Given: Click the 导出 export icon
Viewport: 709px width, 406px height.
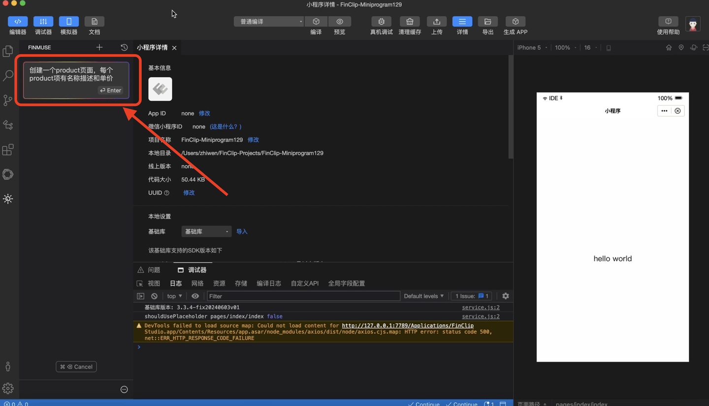Looking at the screenshot, I should tap(488, 22).
